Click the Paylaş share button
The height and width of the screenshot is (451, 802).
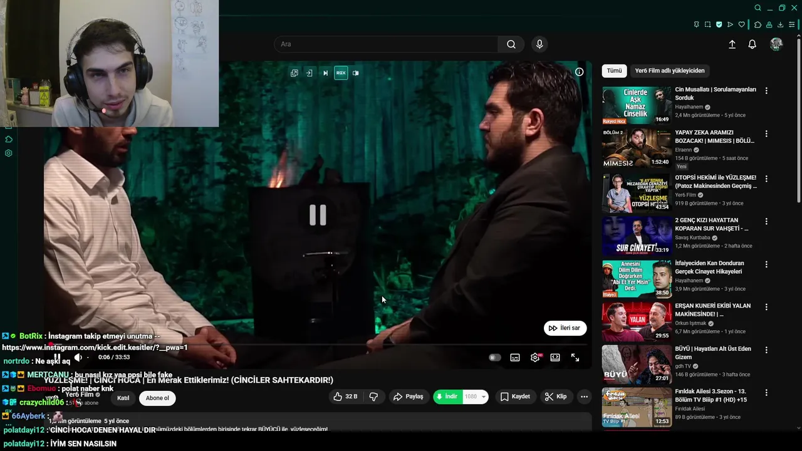tap(408, 397)
